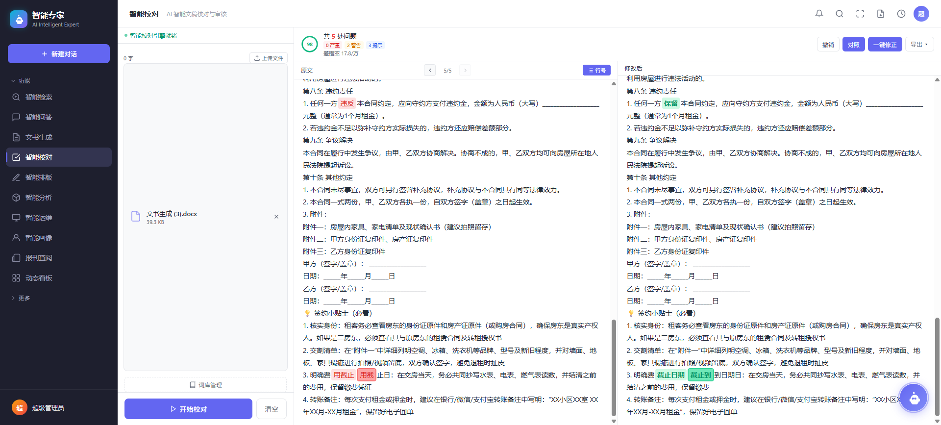Screen dimensions: 941x425
Task: Click the 智能专家 robot logo
Action: click(x=19, y=19)
